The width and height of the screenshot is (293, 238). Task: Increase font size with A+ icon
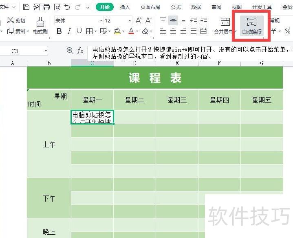(x=139, y=20)
